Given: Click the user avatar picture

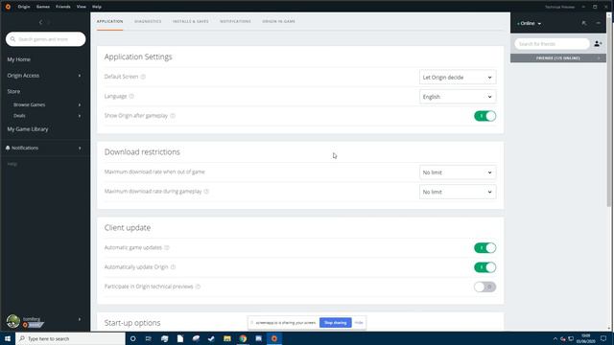Looking at the screenshot, I should pos(13,321).
